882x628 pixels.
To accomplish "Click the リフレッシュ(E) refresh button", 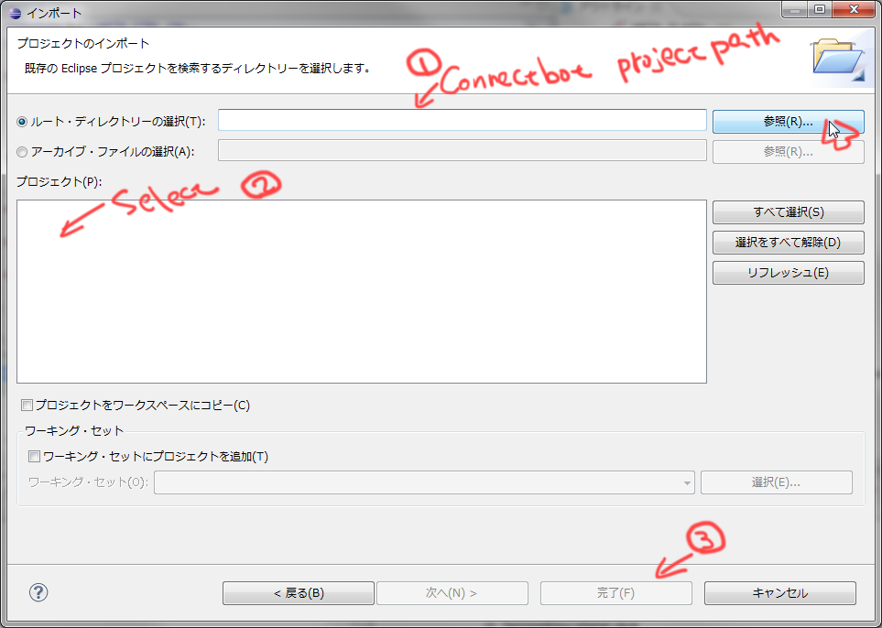I will (x=788, y=273).
